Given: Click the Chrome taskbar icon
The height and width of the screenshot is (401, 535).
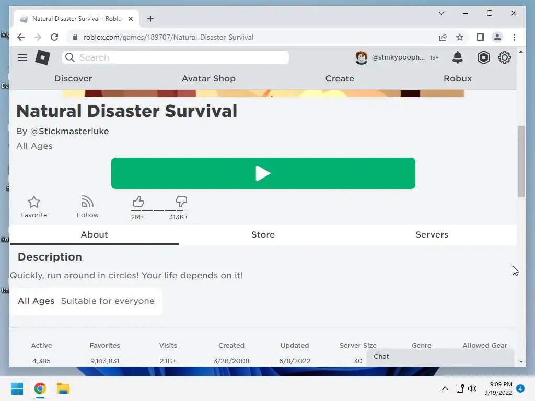Looking at the screenshot, I should pyautogui.click(x=40, y=388).
